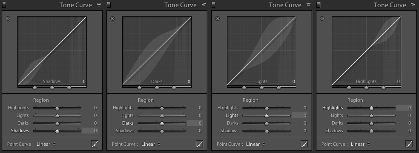Click Highlights value field in fourth panel
The width and height of the screenshot is (419, 153).
(404, 108)
